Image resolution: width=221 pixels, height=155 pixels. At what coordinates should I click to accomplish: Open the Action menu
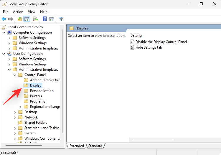18,12
